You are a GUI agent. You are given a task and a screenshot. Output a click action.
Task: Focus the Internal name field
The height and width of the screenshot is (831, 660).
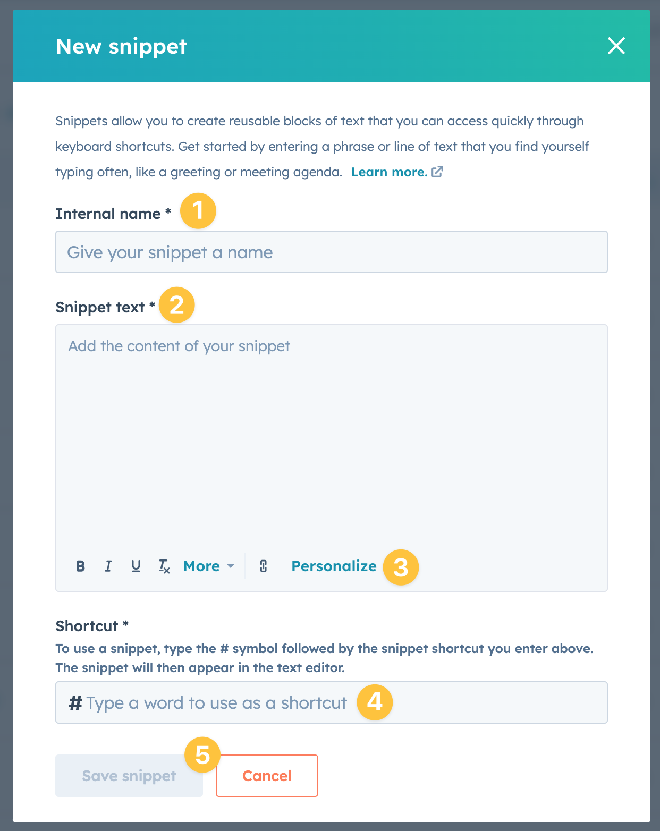click(331, 252)
